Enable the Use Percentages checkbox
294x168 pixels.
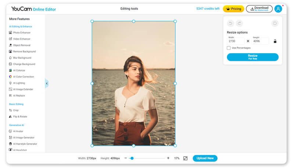[x=229, y=48]
